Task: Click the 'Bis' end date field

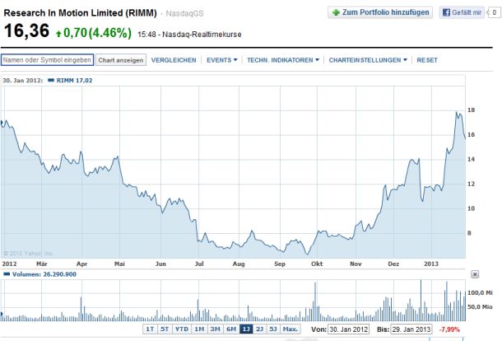Action: pyautogui.click(x=411, y=329)
